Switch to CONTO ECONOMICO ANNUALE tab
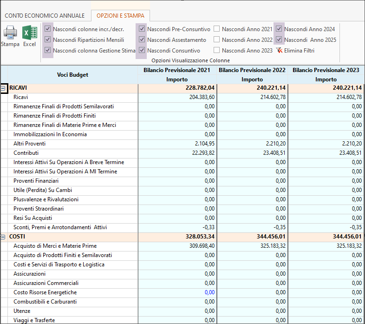The height and width of the screenshot is (324, 365). tap(45, 16)
